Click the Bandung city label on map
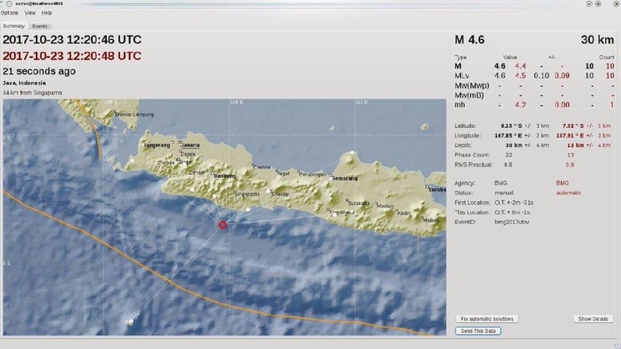Screen dimensions: 621x349 225,176
